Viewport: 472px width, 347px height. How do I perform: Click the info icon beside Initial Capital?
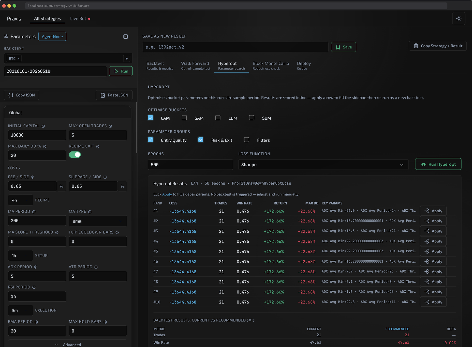[x=43, y=126]
